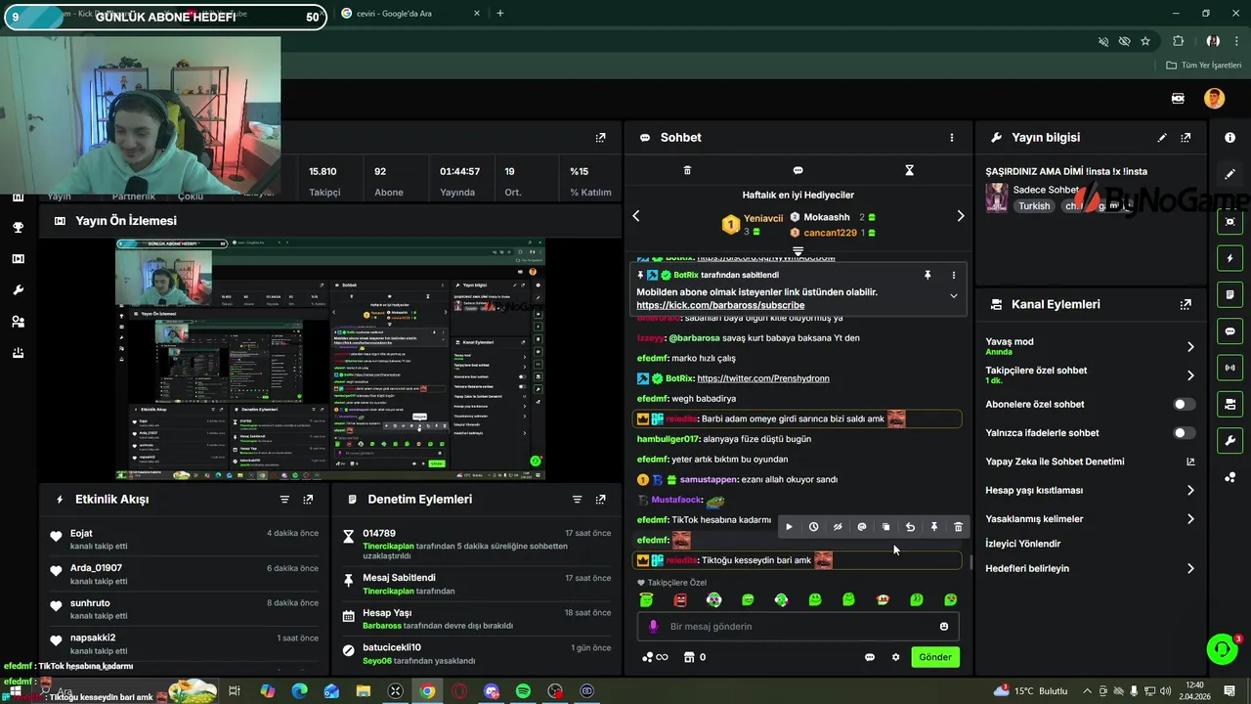The width and height of the screenshot is (1251, 704).
Task: Open the emoji picker in message box
Action: click(x=944, y=627)
